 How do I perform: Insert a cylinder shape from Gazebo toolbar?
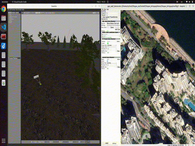pyautogui.click(x=40, y=13)
